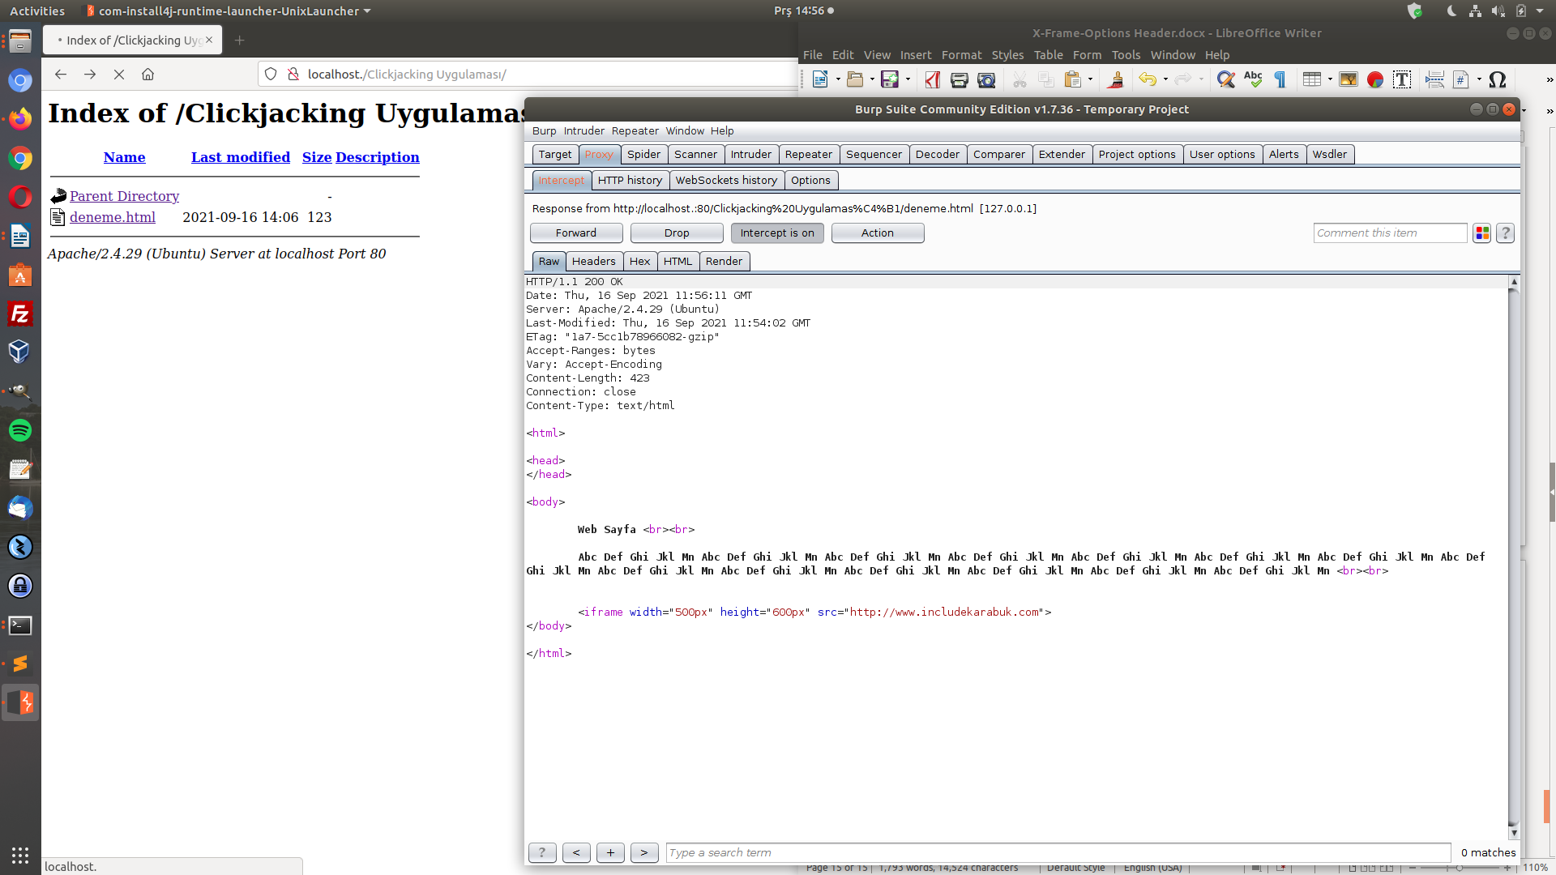
Task: Open HTTP history sub-tab
Action: pyautogui.click(x=630, y=181)
